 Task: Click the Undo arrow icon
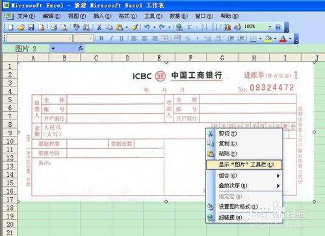(x=147, y=27)
